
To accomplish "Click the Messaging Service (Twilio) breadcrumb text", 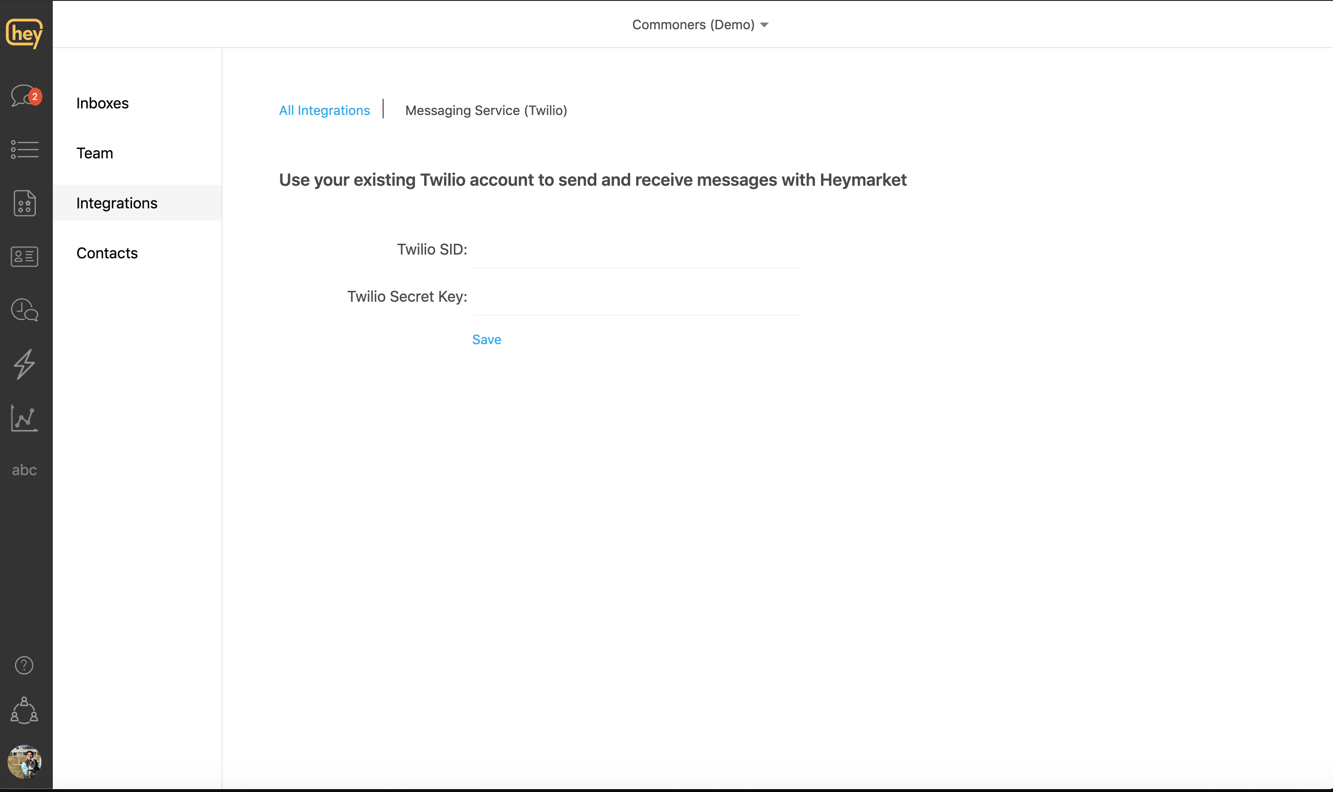I will (x=486, y=110).
